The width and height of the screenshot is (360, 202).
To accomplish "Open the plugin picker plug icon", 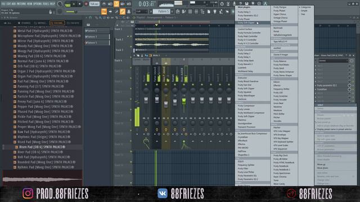I will tap(215, 11).
